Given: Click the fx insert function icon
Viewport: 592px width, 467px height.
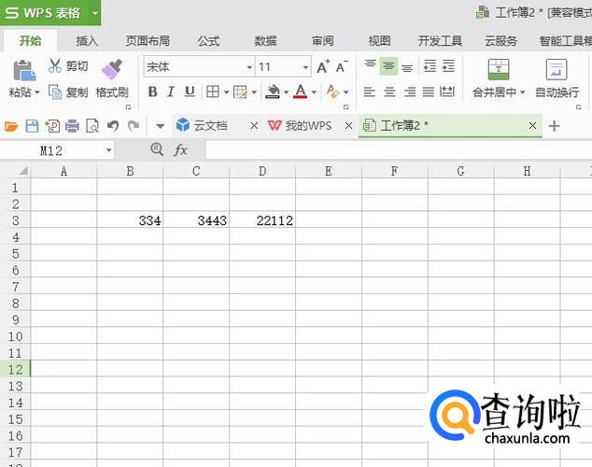Looking at the screenshot, I should point(180,149).
